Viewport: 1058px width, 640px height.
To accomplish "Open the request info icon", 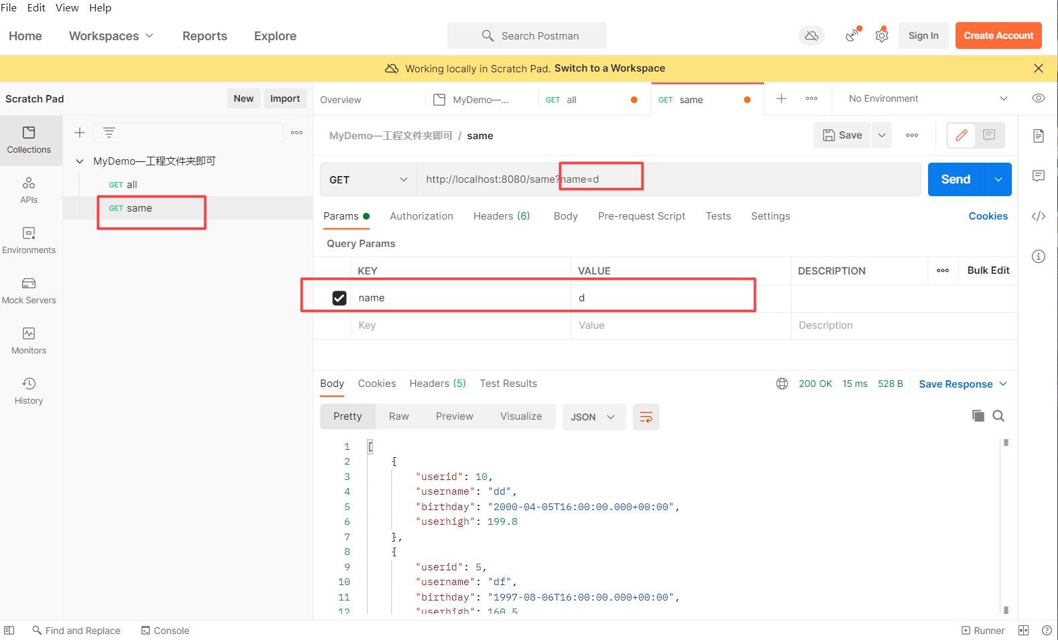I will (1039, 256).
